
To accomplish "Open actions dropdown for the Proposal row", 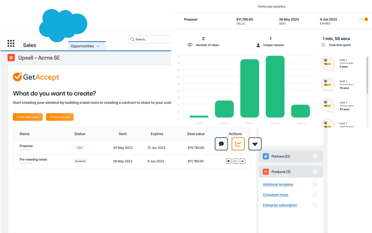I will tap(255, 144).
